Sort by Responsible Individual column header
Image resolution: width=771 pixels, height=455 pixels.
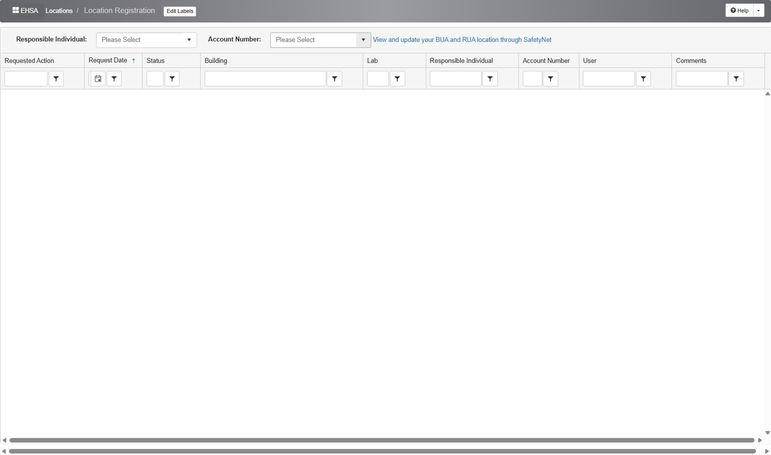click(461, 60)
